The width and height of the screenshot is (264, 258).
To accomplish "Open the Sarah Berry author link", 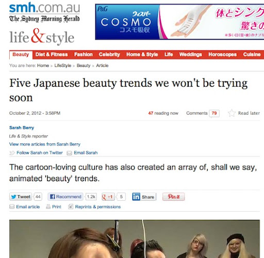I will (x=22, y=128).
